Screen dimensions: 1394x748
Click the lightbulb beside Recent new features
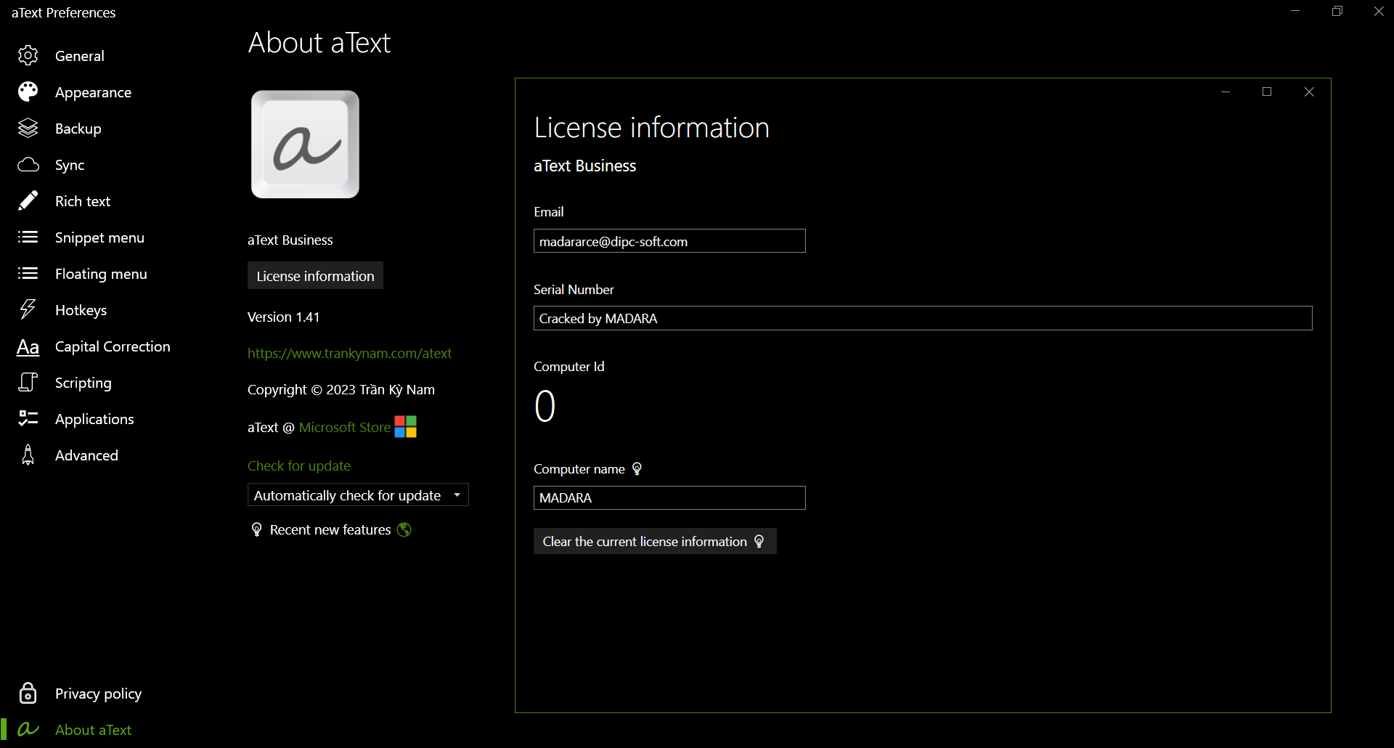click(256, 529)
